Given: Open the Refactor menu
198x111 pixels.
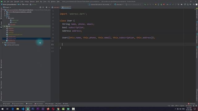Looking at the screenshot, I should point(32,2).
